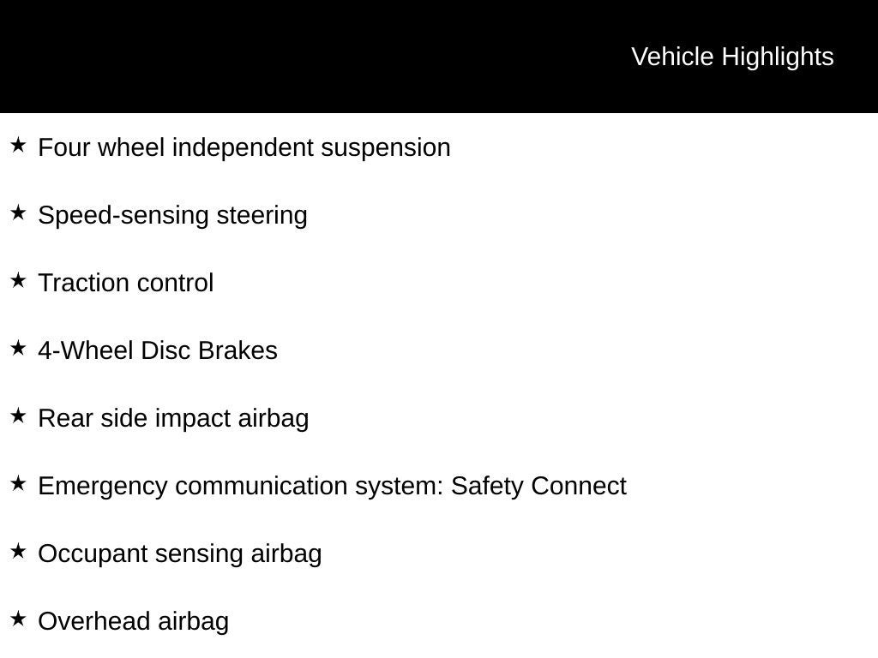Select the star icon before Overhead airbag
The image size is (878, 658).
click(18, 619)
